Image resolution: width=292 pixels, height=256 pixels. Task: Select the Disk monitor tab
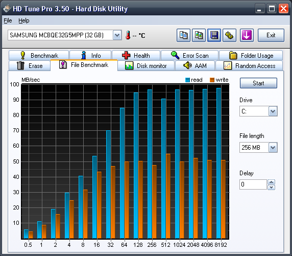click(146, 65)
